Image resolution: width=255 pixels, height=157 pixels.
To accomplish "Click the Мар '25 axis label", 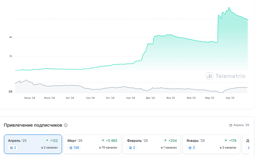I will pyautogui.click(x=209, y=98).
